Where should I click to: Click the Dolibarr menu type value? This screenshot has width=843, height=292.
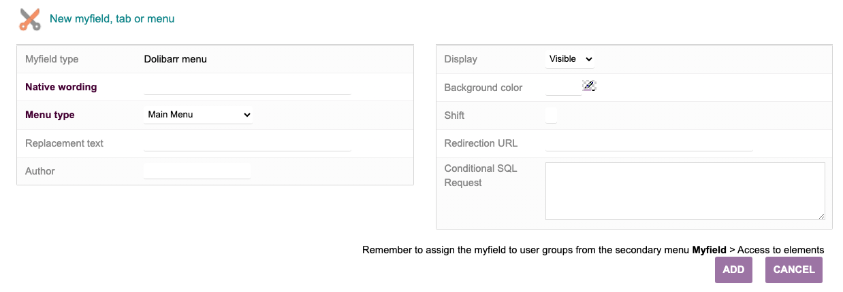point(176,59)
